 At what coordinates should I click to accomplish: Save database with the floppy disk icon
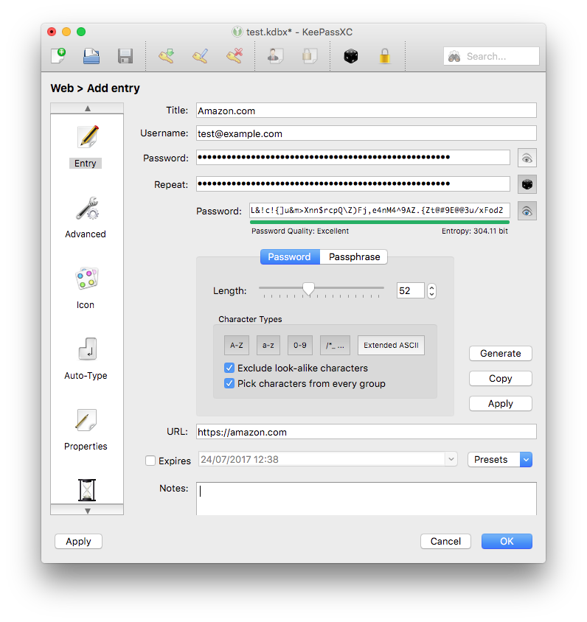125,56
